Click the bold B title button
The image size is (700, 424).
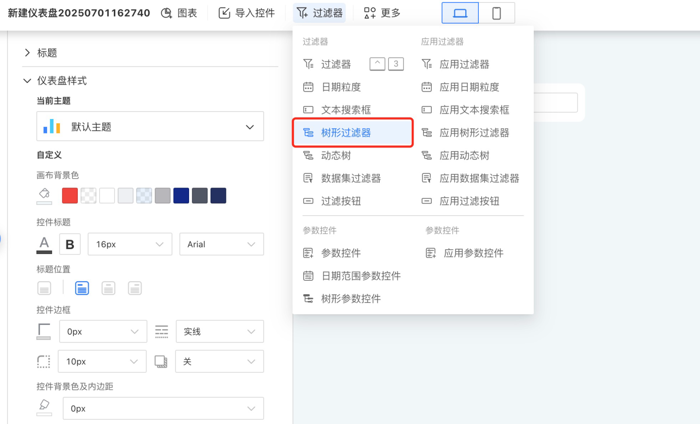[70, 244]
